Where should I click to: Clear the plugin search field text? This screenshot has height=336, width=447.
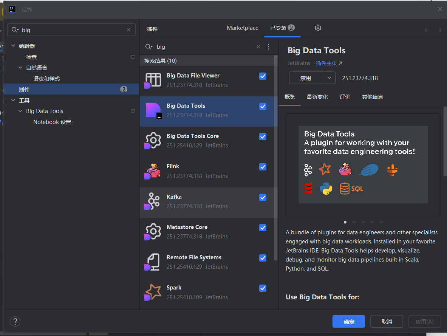click(258, 47)
